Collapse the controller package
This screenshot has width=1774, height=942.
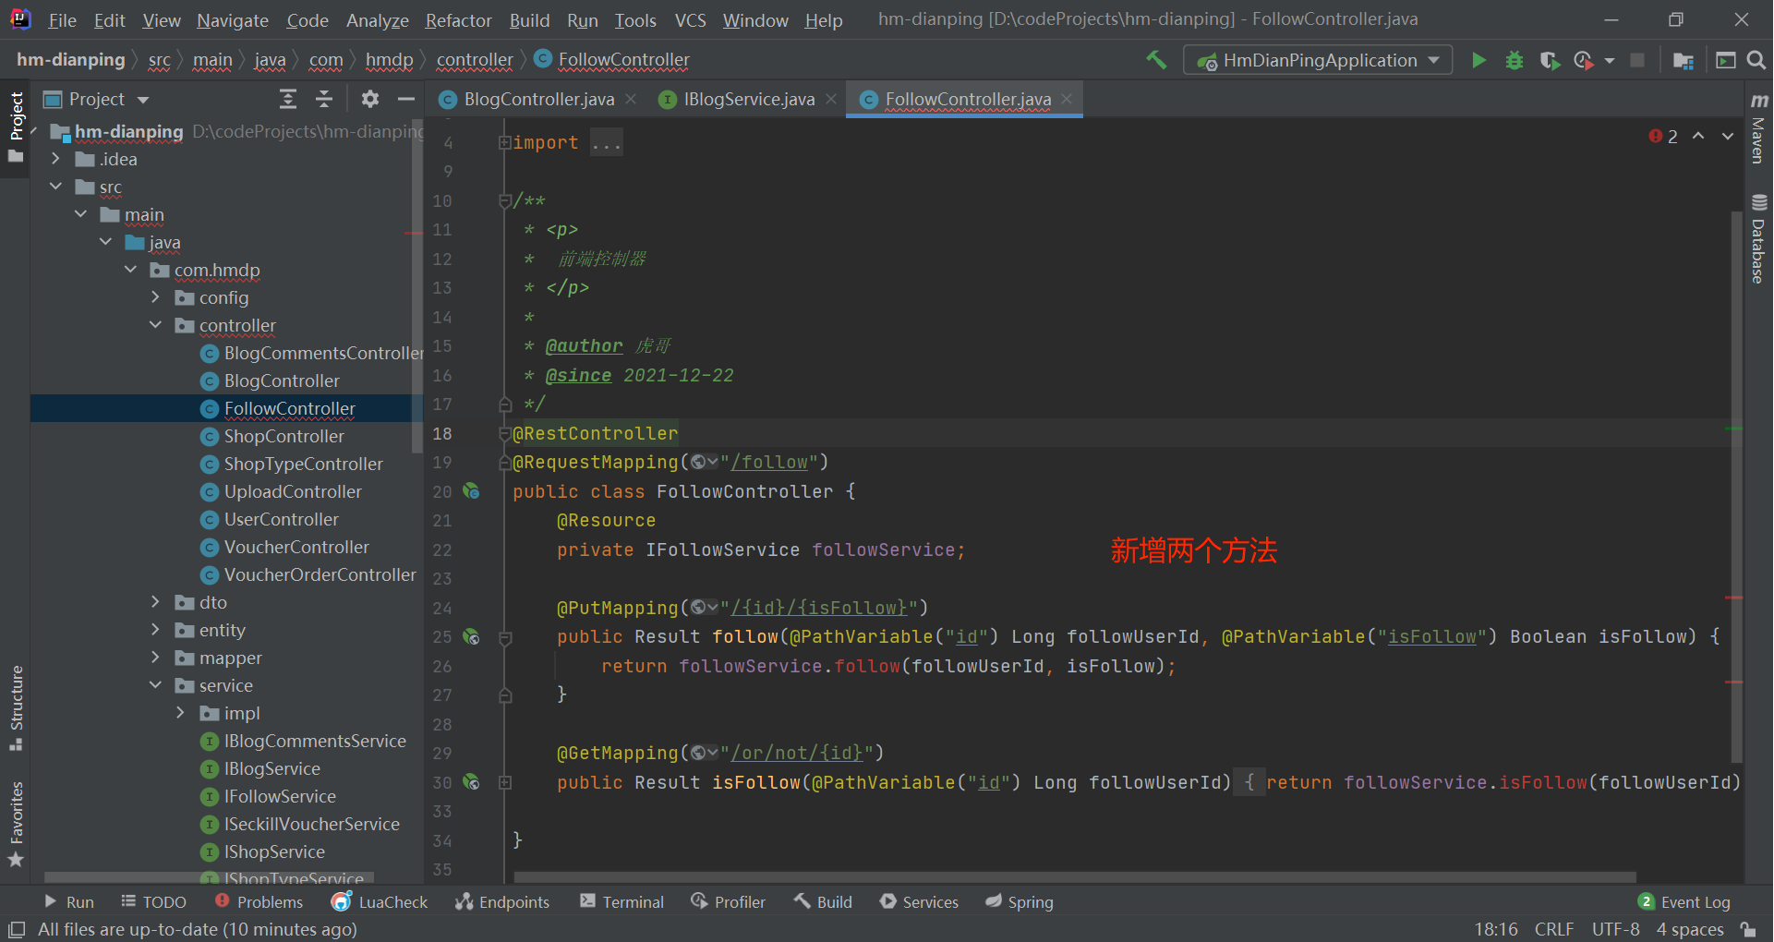155,325
